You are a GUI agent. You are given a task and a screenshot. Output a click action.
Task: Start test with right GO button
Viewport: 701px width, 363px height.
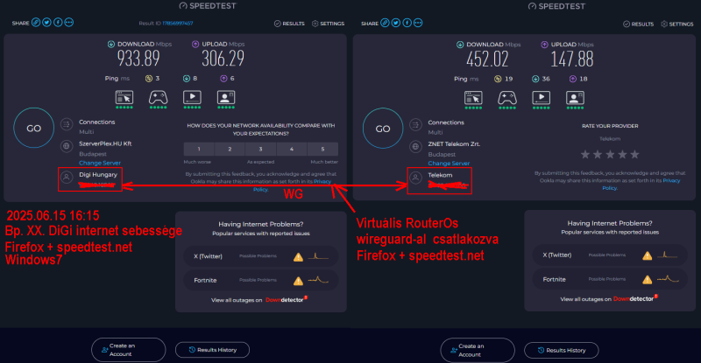pyautogui.click(x=383, y=129)
